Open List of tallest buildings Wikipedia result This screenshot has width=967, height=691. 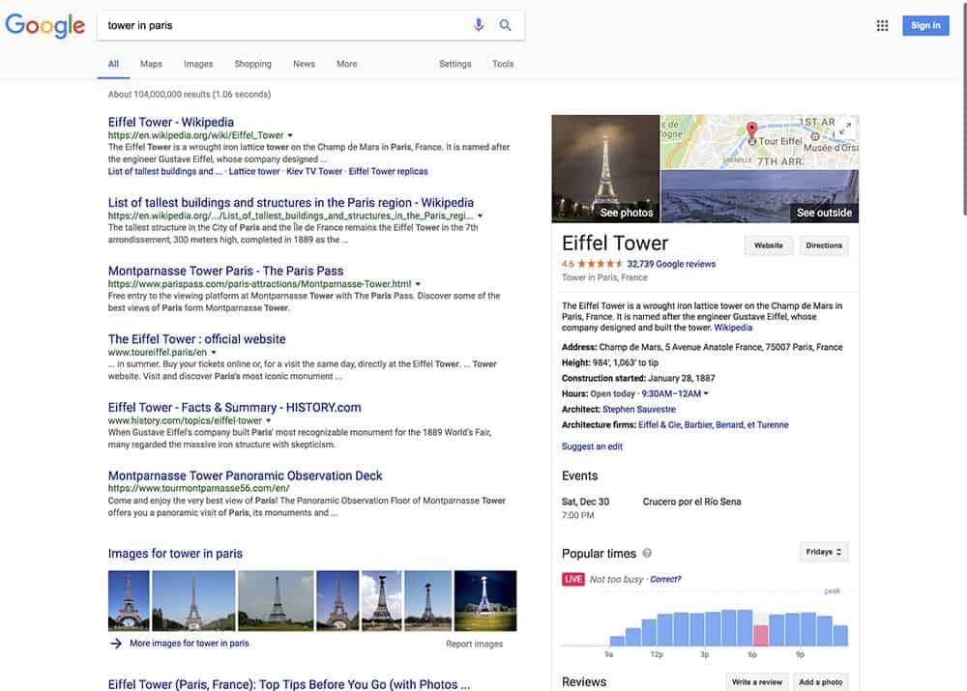[291, 203]
